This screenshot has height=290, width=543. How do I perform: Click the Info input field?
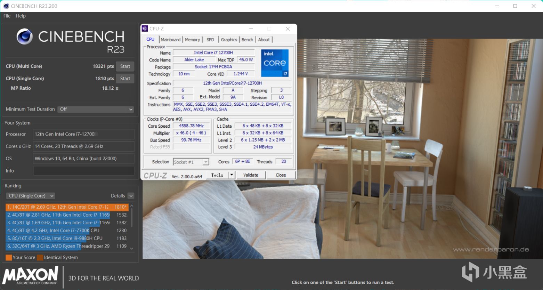coord(84,171)
